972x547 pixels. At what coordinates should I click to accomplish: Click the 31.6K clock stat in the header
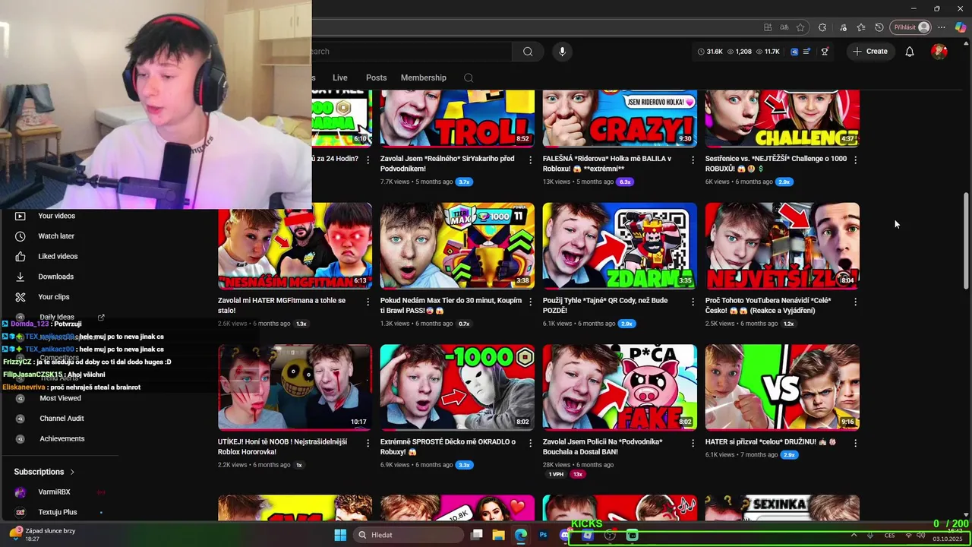(x=709, y=52)
